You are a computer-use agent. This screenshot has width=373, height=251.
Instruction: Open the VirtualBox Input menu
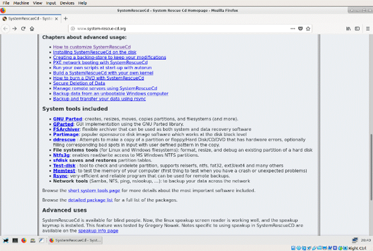pyautogui.click(x=51, y=3)
